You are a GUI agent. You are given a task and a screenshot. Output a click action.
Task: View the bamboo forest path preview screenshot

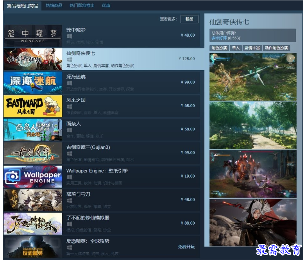tap(253, 125)
